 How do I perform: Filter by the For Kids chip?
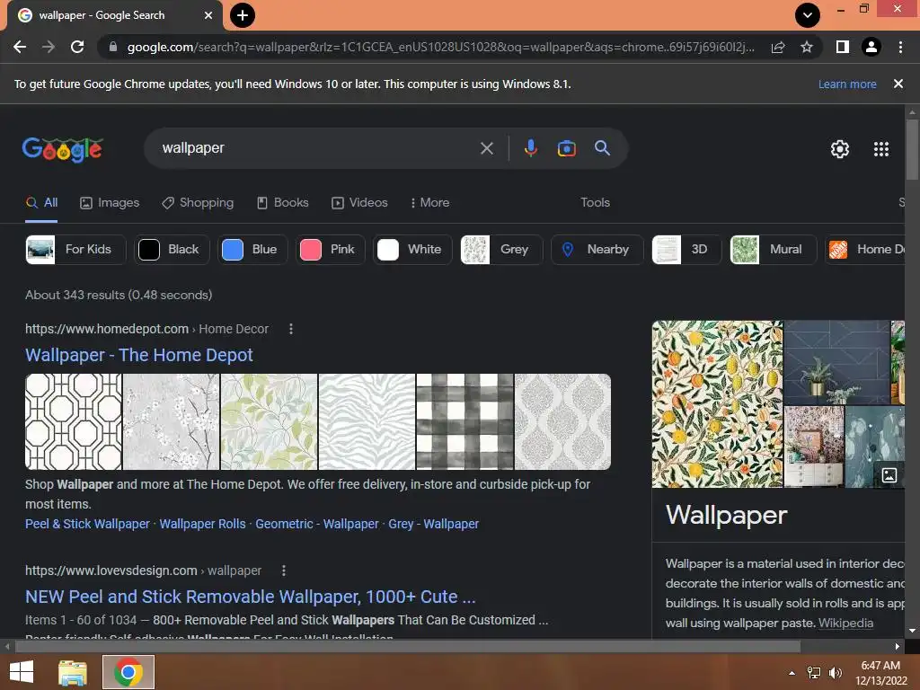click(75, 250)
